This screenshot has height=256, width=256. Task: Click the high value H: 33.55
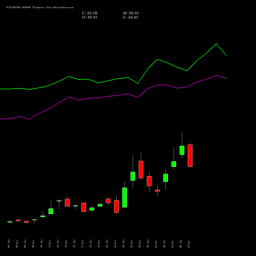pyautogui.click(x=131, y=13)
